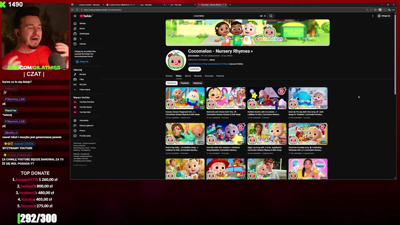This screenshot has width=400, height=225.
Task: Open Rock-a-bye Baby video thumbnail
Action: [185, 134]
